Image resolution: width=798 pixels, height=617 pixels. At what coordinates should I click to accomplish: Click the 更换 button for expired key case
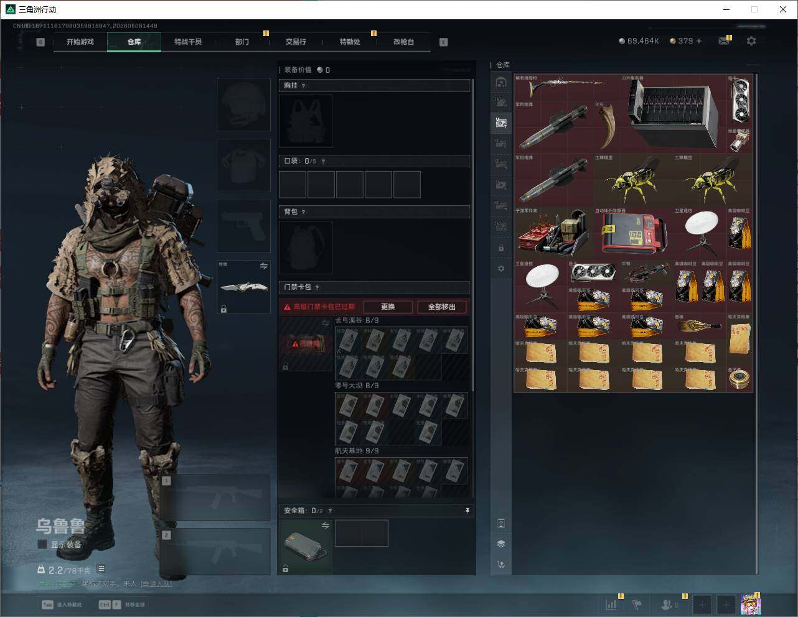point(388,307)
